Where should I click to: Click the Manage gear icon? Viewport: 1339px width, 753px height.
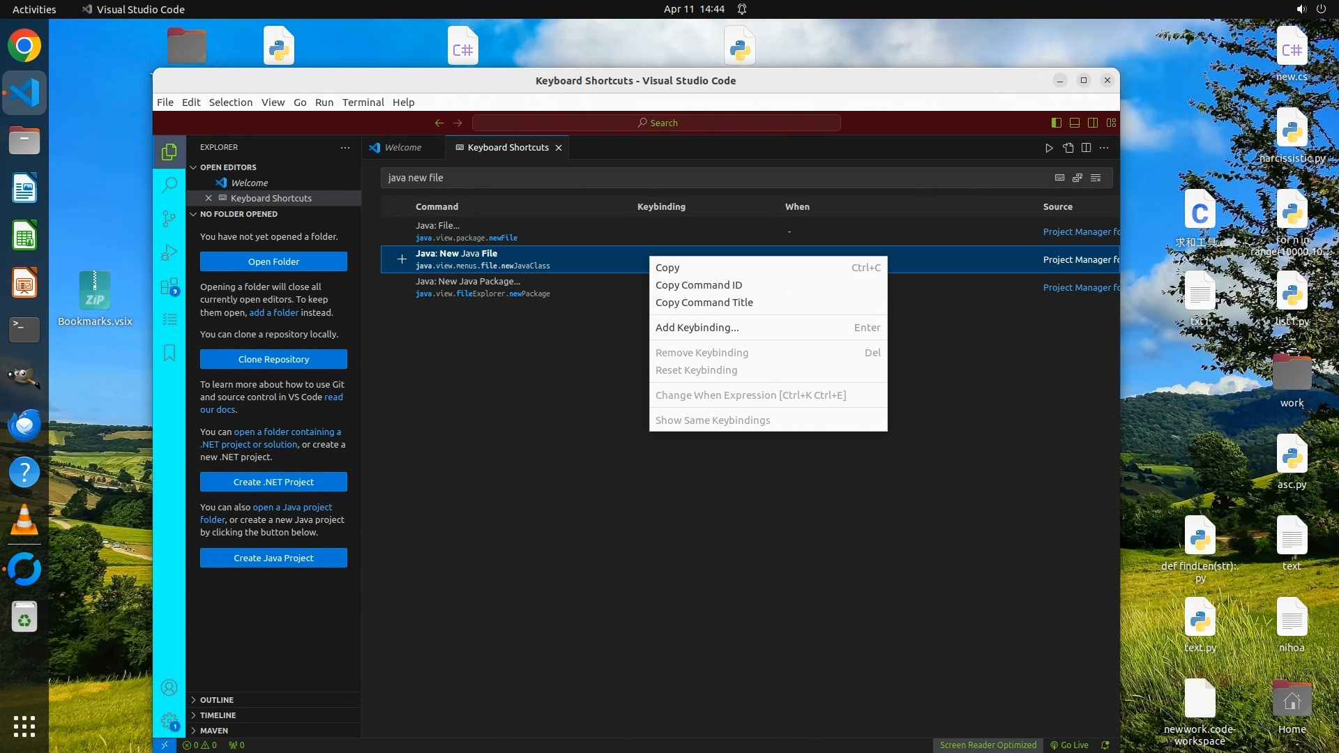[169, 721]
